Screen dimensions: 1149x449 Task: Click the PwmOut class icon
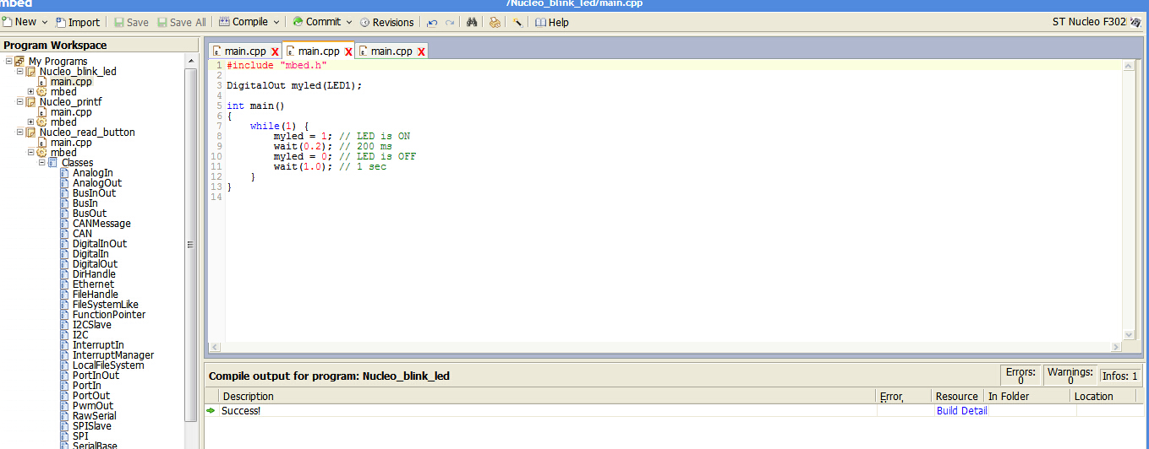[x=65, y=406]
